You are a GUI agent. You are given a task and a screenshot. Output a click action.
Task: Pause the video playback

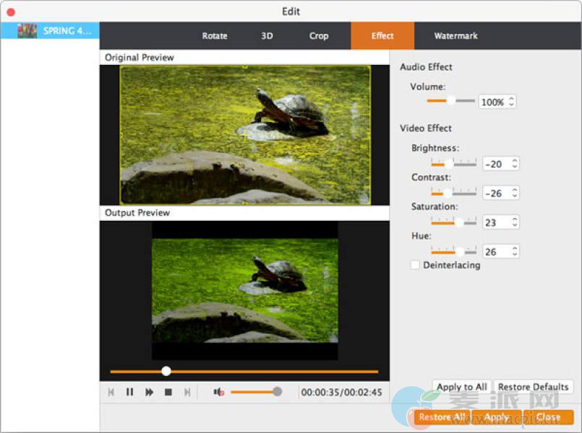pyautogui.click(x=130, y=392)
